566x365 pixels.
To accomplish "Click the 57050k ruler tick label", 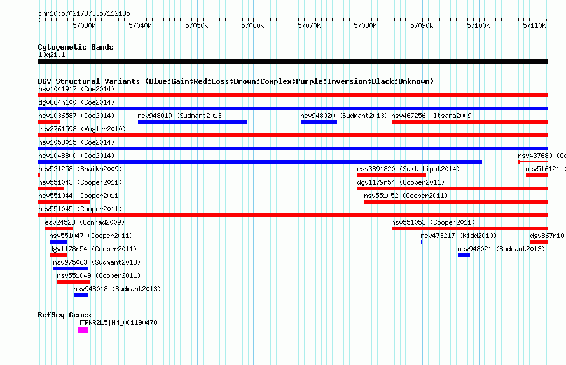I will pyautogui.click(x=197, y=25).
